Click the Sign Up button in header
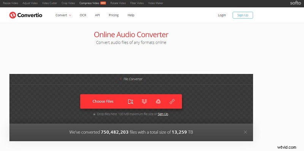This screenshot has height=151, width=304. tap(243, 15)
